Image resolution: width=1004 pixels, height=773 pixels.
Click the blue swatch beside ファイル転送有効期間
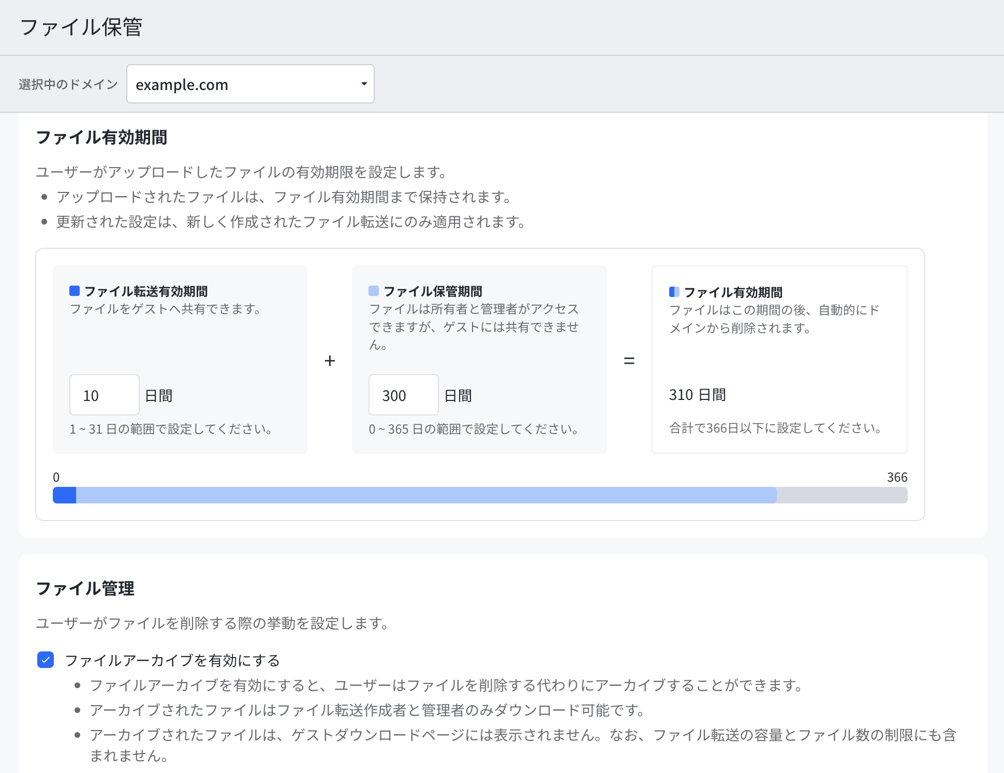pyautogui.click(x=75, y=291)
